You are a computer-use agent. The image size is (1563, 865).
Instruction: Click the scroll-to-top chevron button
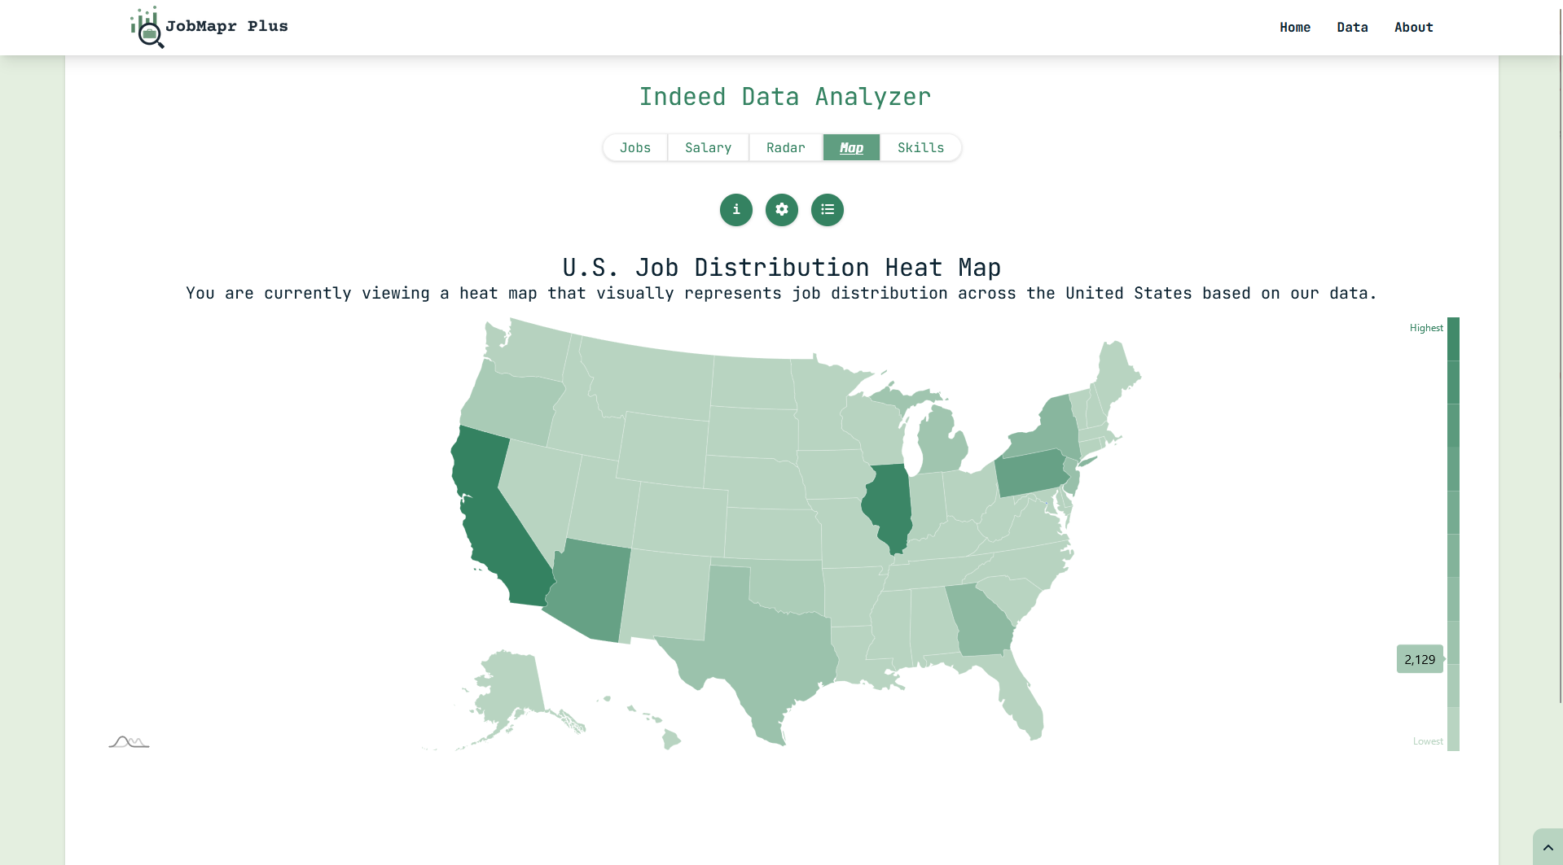pos(1548,847)
